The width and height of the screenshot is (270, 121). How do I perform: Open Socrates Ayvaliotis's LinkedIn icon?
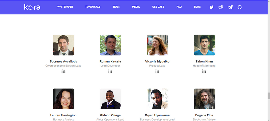pos(63,71)
